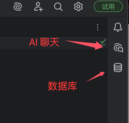Click the highlighted current line in editor
The image size is (129, 123).
pos(54,43)
